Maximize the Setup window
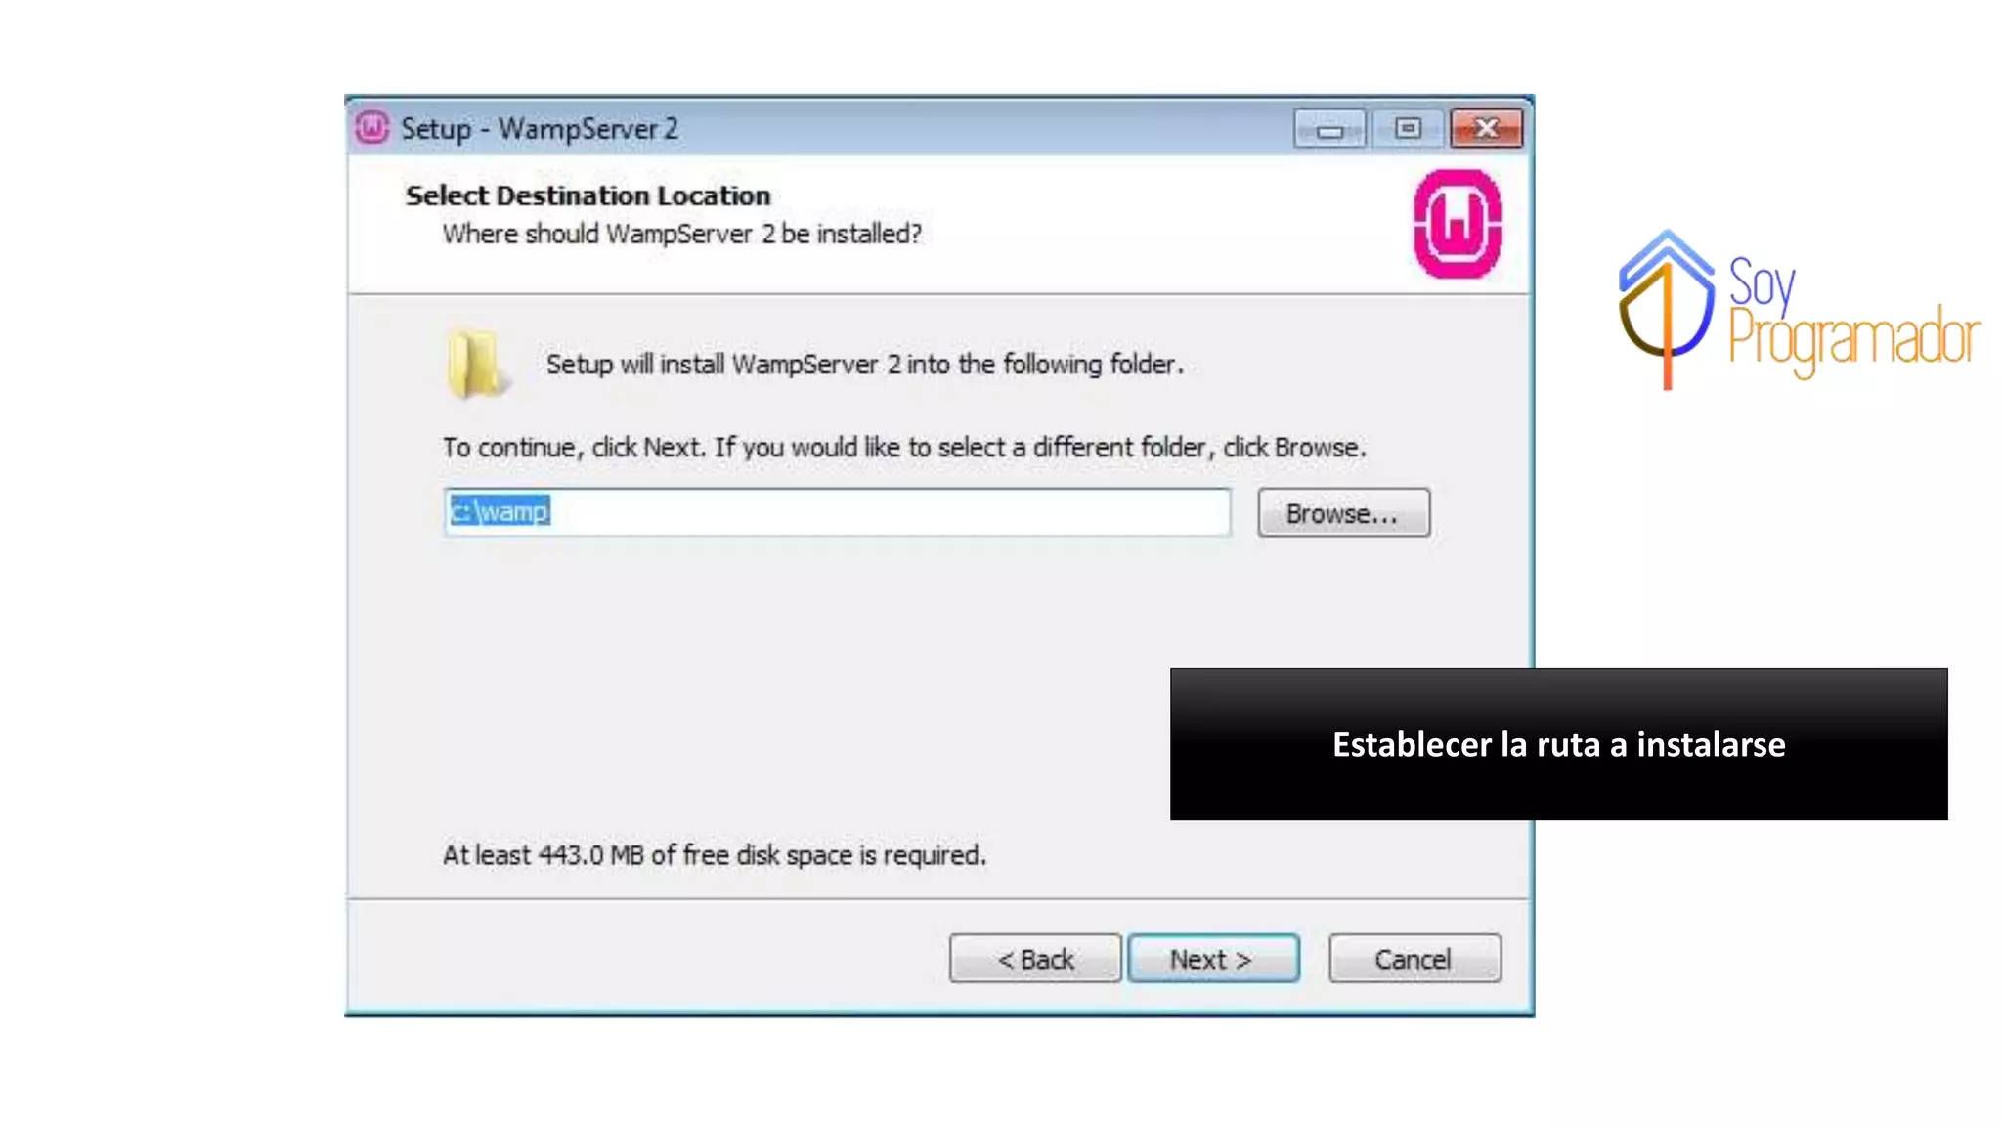This screenshot has height=1126, width=2002. point(1408,129)
